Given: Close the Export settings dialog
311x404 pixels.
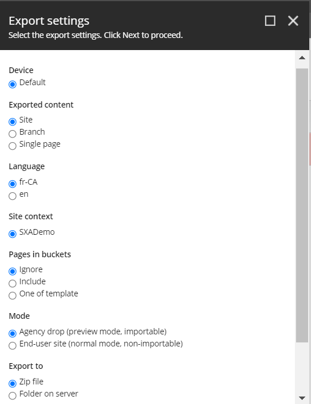Looking at the screenshot, I should coord(293,21).
